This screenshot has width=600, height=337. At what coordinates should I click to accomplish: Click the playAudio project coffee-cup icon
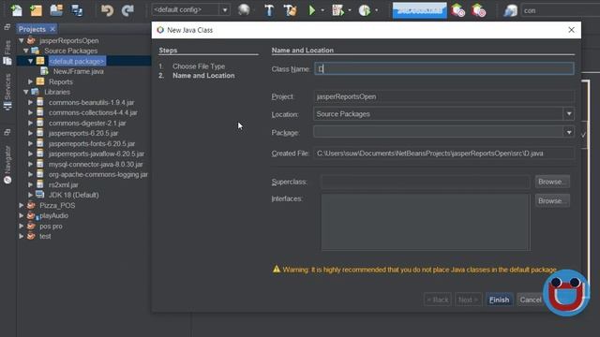point(31,216)
